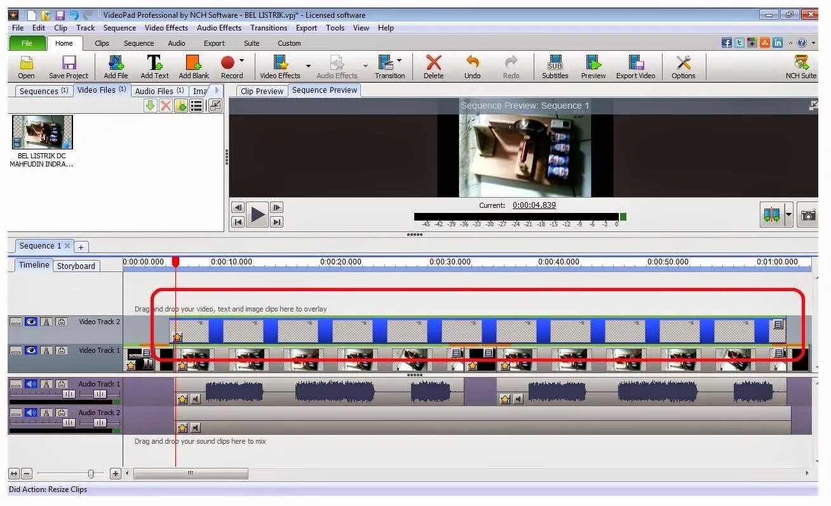Switch to the Storyboard tab
The height and width of the screenshot is (506, 831).
pos(76,266)
